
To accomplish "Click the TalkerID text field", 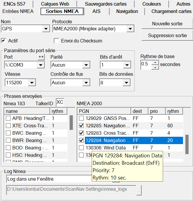I will click(x=60, y=102).
